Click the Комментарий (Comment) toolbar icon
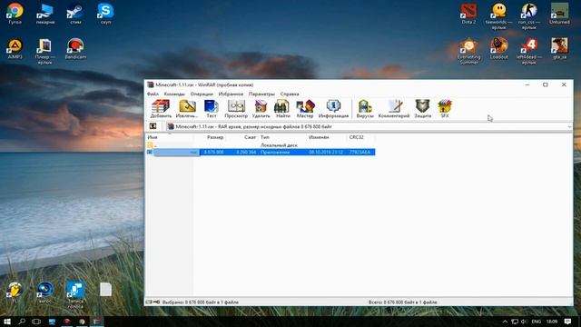This screenshot has width=581, height=327. [394, 109]
